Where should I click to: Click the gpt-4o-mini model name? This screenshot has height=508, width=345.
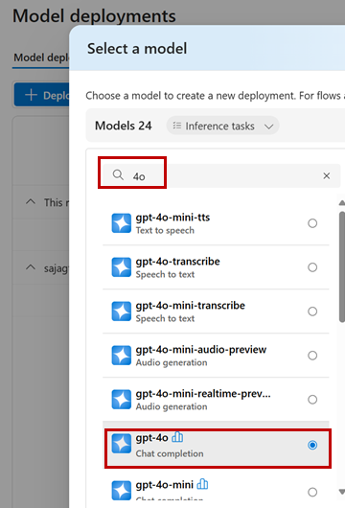pos(165,485)
